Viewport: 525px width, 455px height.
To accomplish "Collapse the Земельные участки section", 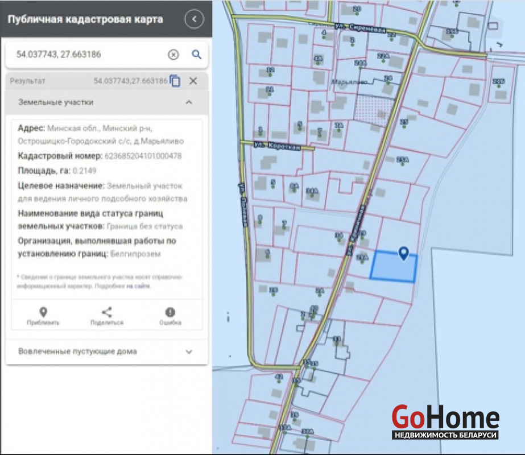I will tap(189, 102).
